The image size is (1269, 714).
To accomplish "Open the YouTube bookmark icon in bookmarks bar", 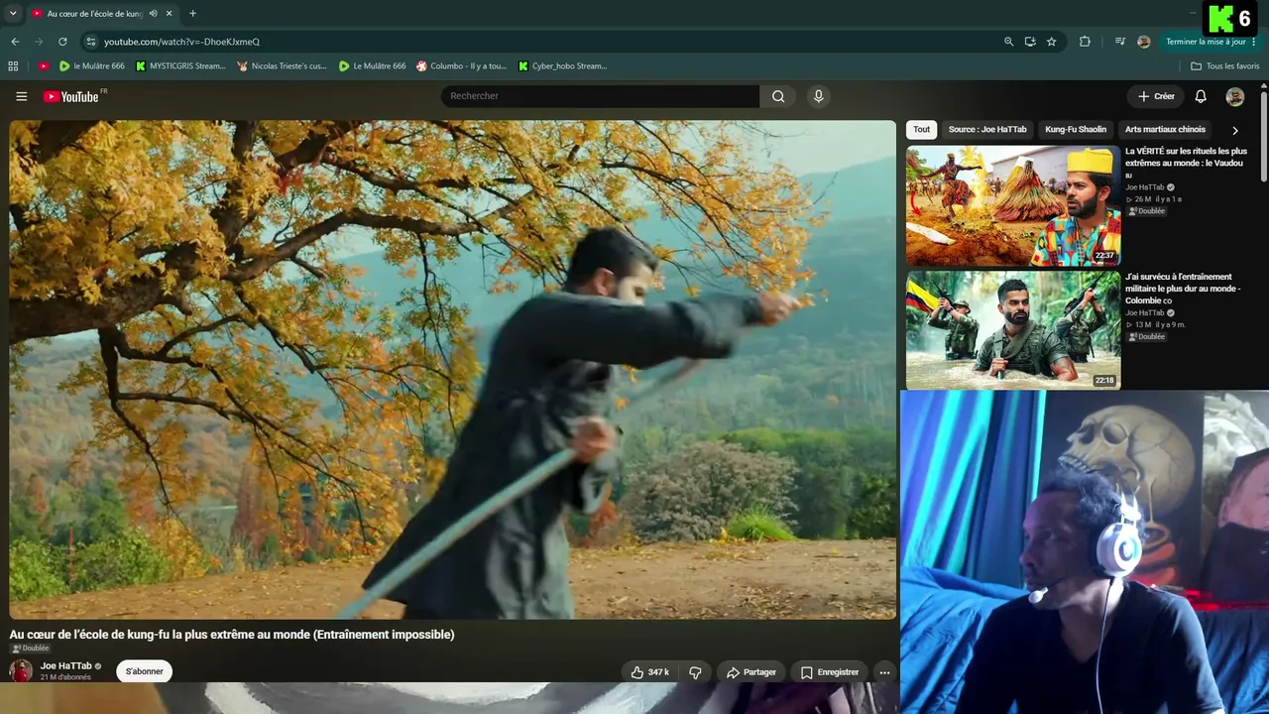I will pos(44,66).
